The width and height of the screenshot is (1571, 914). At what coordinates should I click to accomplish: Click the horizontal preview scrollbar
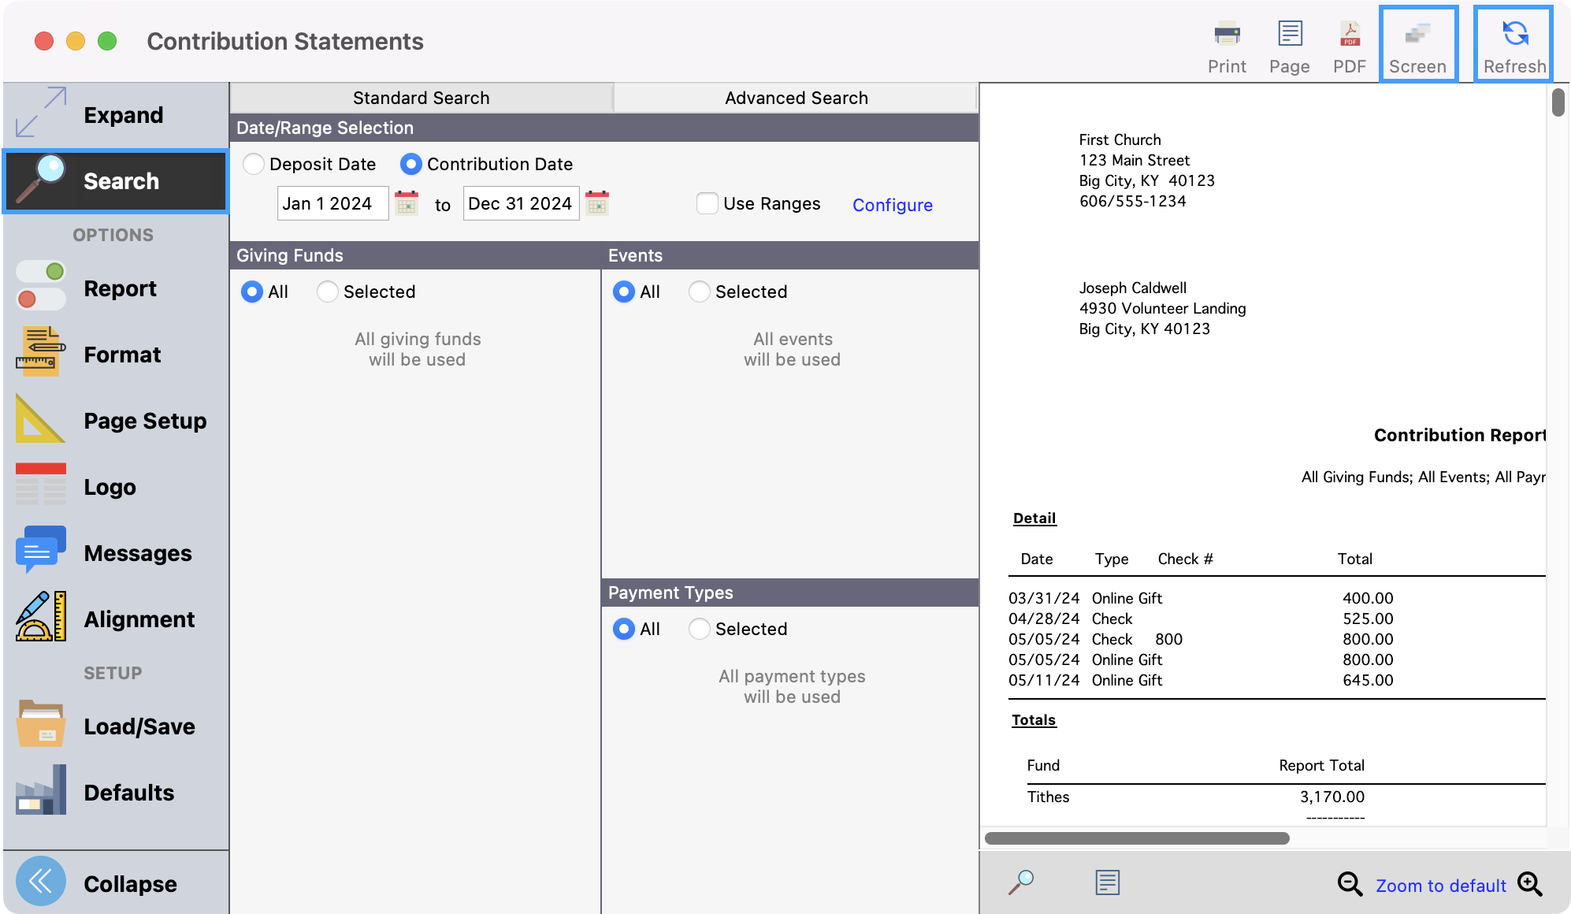point(1136,838)
